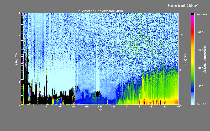This screenshot has width=210, height=131.
Task: Click the "180.0" colorbar value
Action: click(201, 50)
